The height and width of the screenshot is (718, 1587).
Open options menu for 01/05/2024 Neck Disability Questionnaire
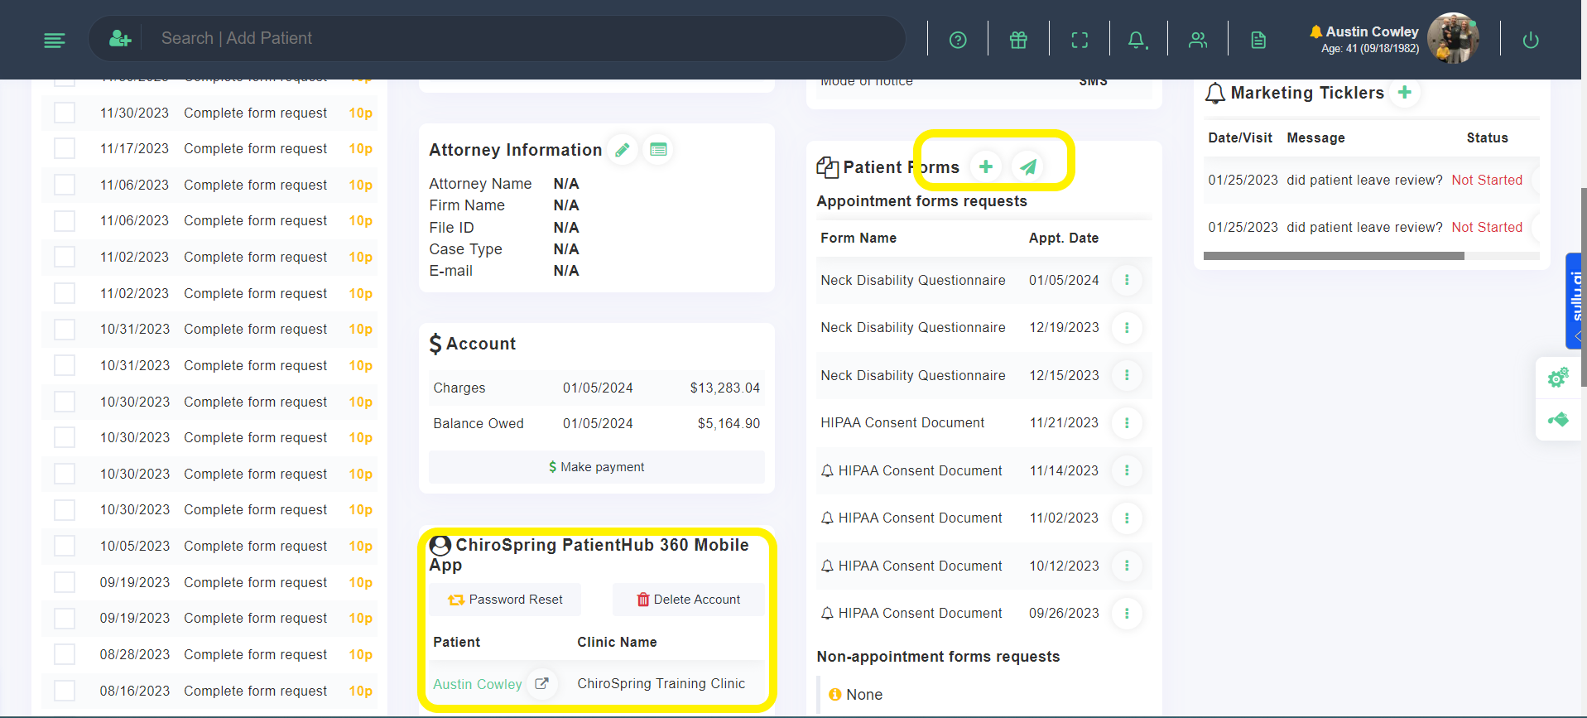[x=1127, y=280]
